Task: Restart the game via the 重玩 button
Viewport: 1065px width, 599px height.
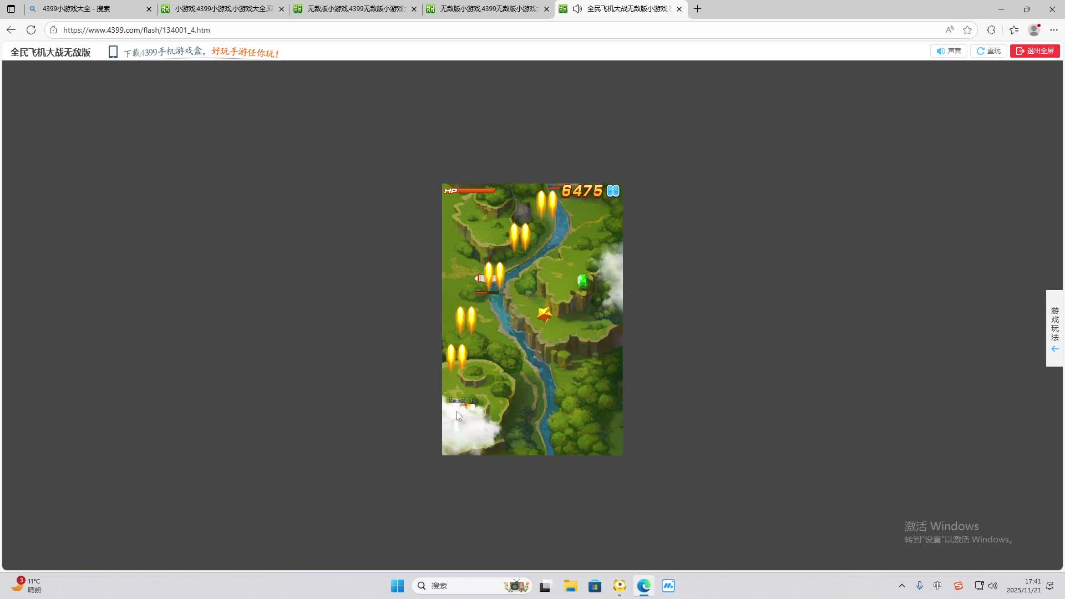Action: [988, 51]
